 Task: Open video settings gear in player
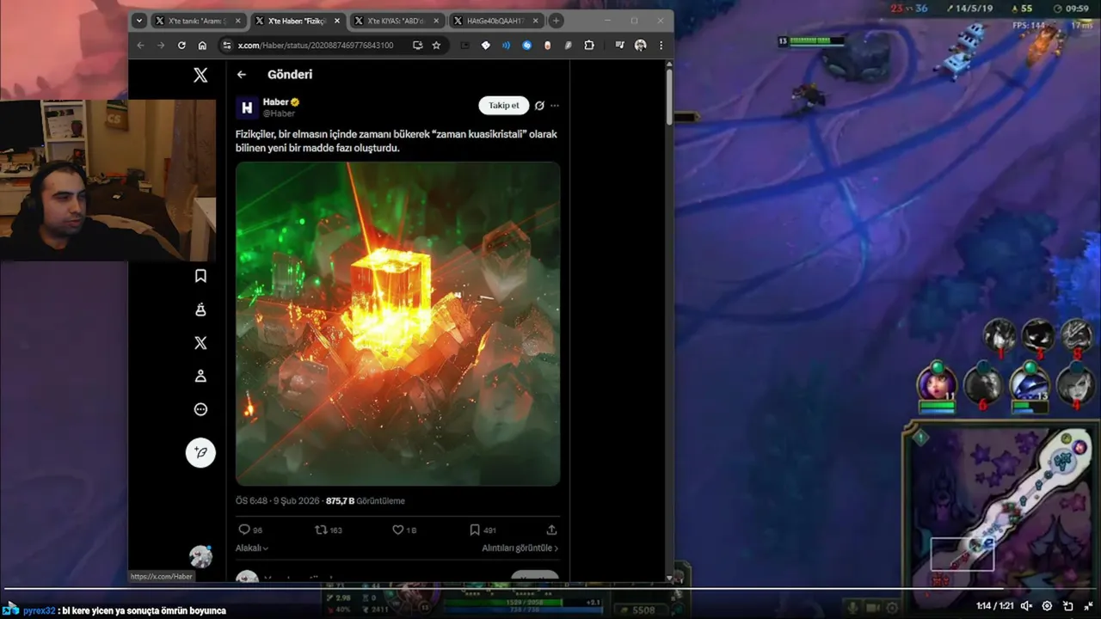tap(1047, 606)
